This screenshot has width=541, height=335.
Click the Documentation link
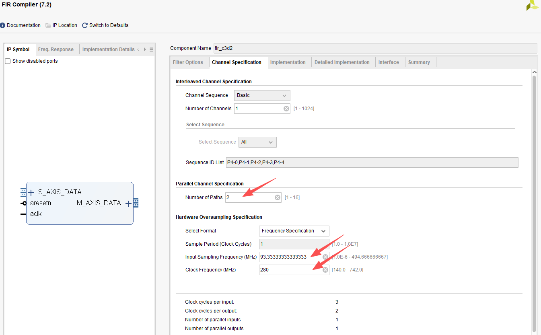[x=24, y=25]
